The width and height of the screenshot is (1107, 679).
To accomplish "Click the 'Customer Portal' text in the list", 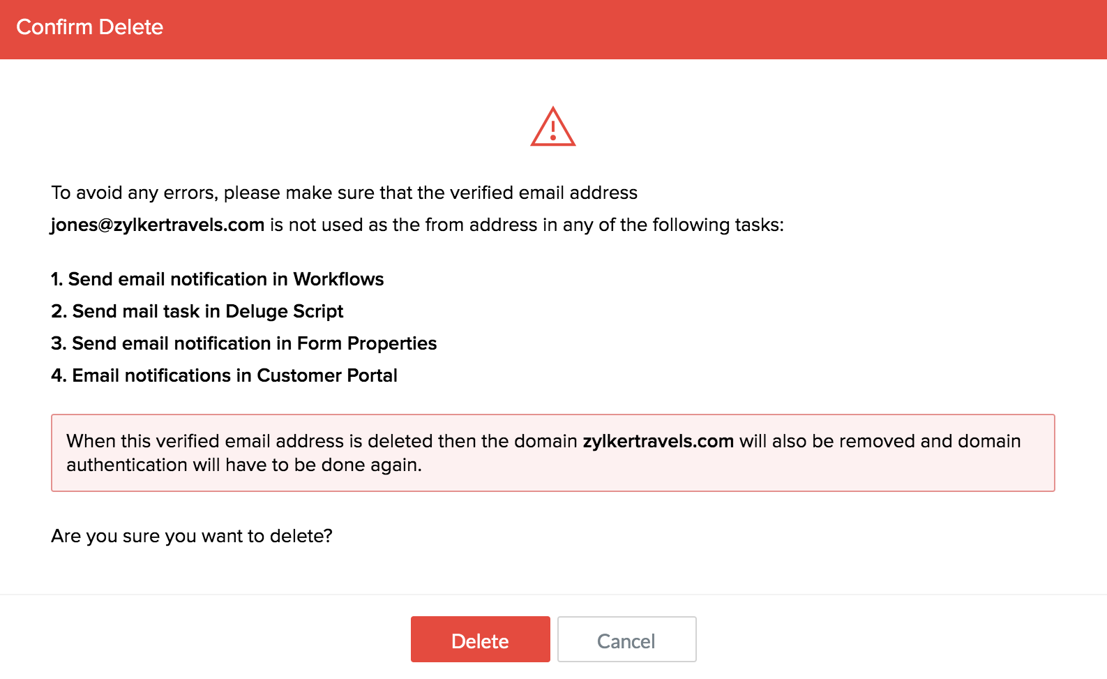I will pos(326,375).
